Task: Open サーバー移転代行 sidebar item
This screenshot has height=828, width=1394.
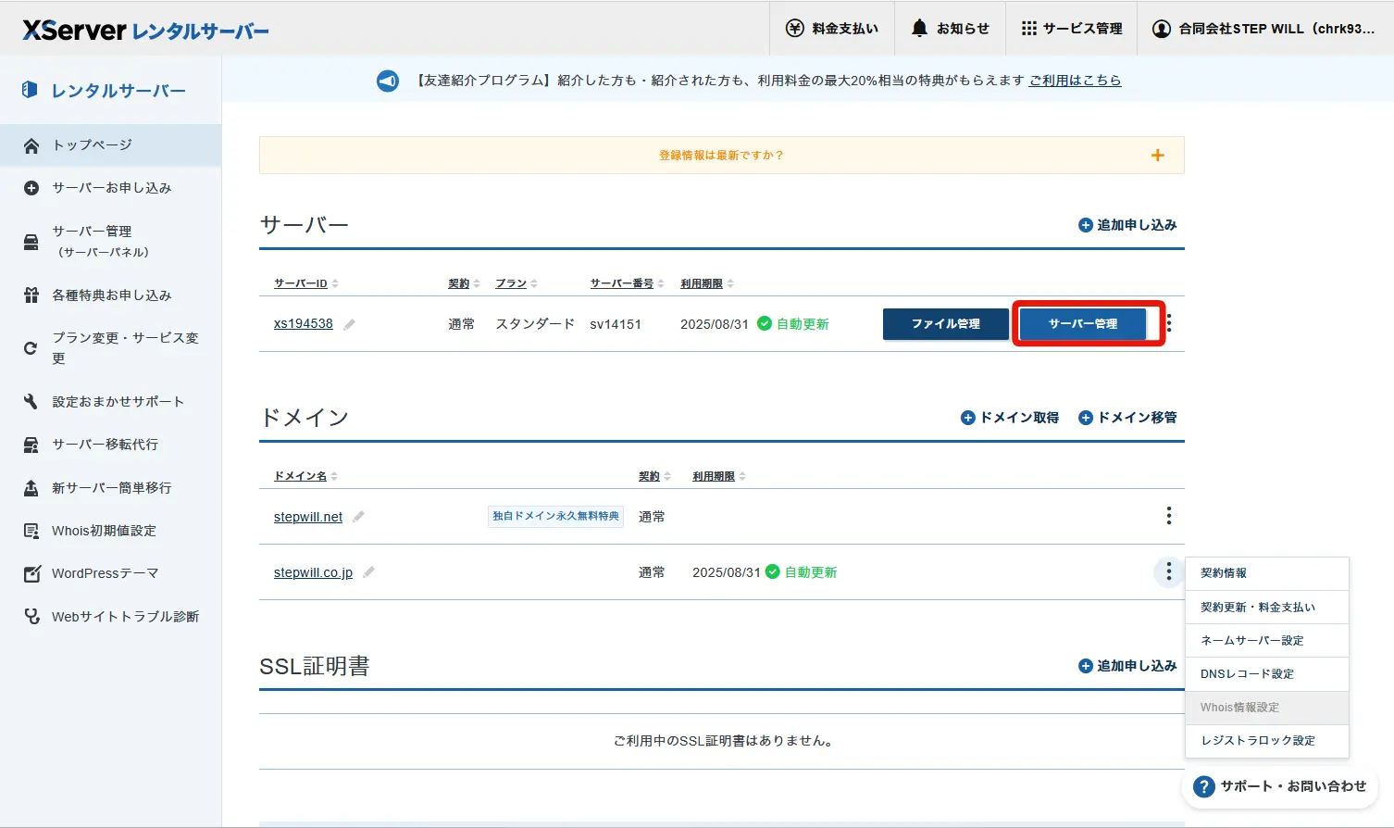Action: coord(110,445)
